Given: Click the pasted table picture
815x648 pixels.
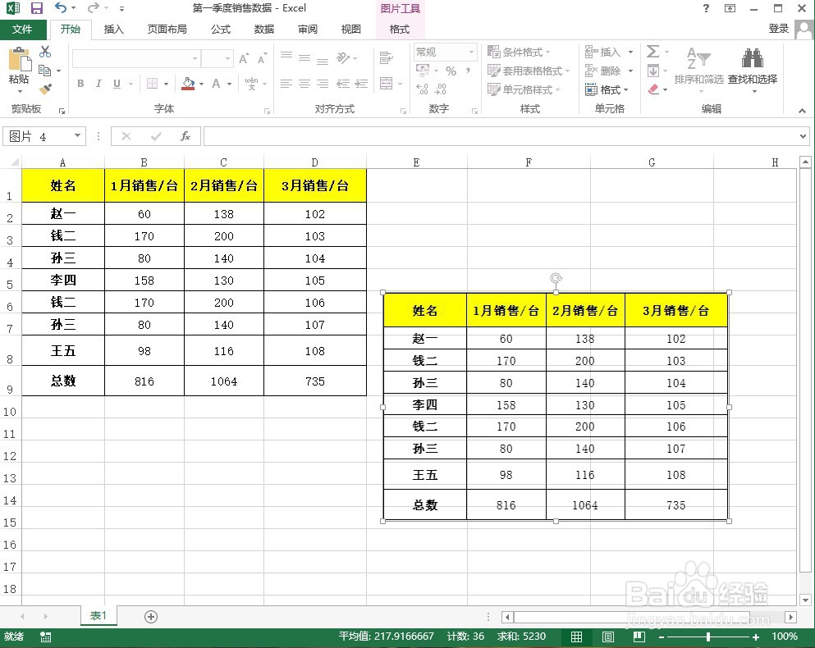Looking at the screenshot, I should (x=556, y=407).
